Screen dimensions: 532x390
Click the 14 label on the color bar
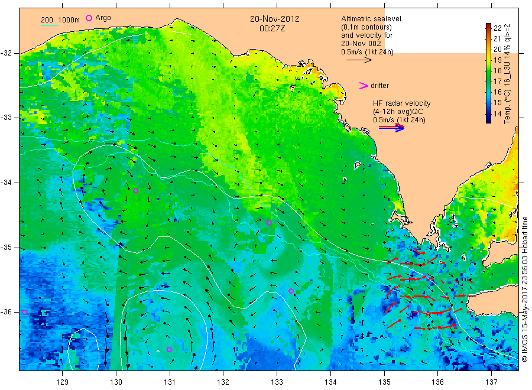[497, 113]
